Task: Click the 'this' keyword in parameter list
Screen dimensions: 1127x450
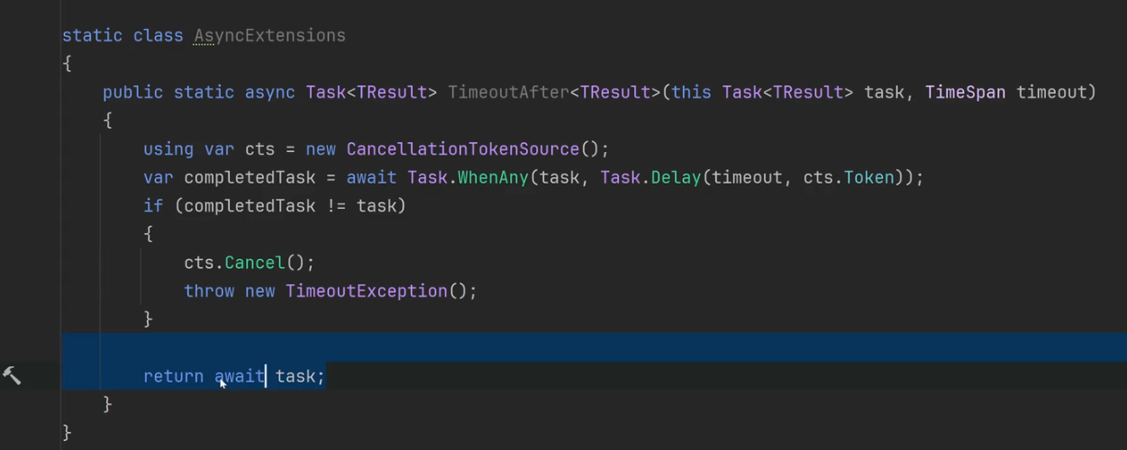Action: [691, 92]
